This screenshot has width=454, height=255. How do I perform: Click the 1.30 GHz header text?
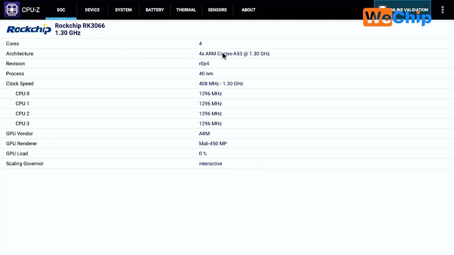[68, 33]
